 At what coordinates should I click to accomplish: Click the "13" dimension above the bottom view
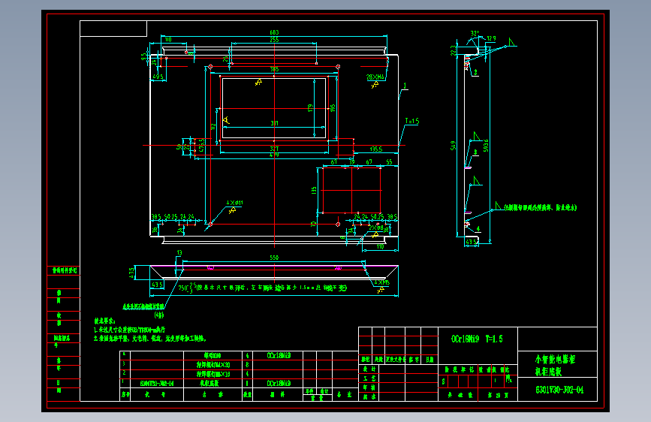(x=179, y=252)
